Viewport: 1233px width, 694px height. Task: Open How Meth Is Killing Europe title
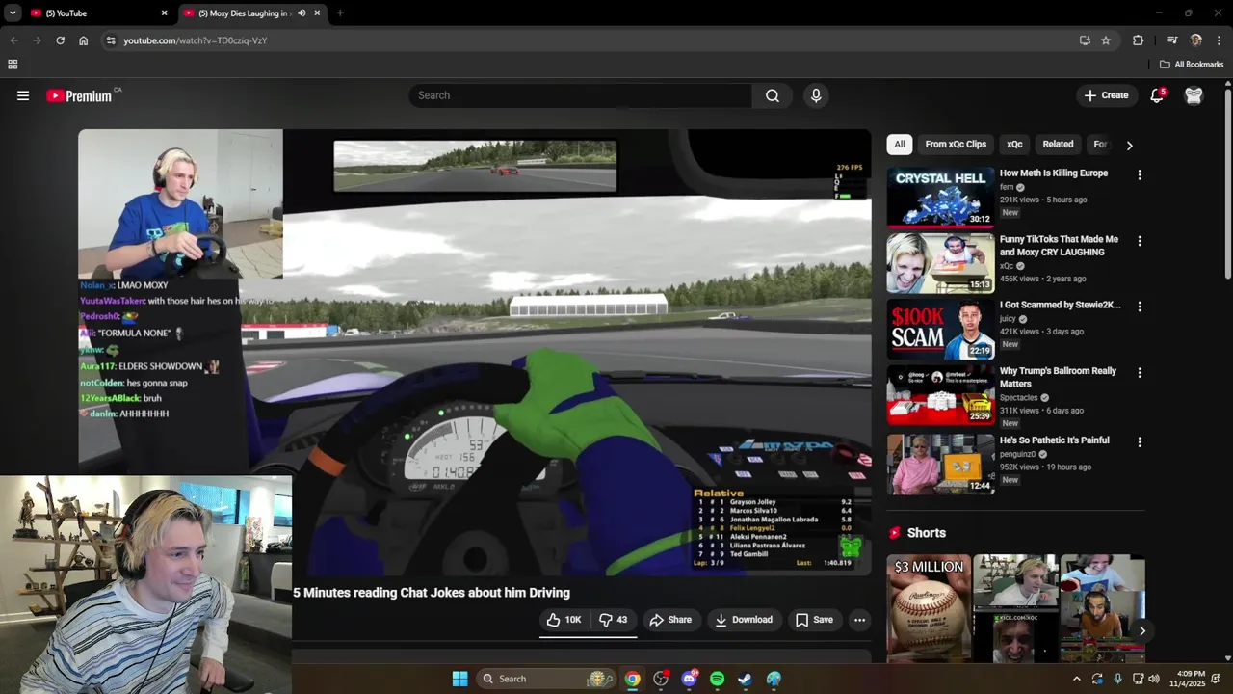[1054, 173]
